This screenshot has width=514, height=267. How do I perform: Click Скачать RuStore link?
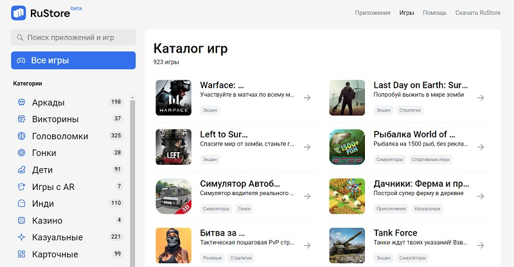pos(477,13)
